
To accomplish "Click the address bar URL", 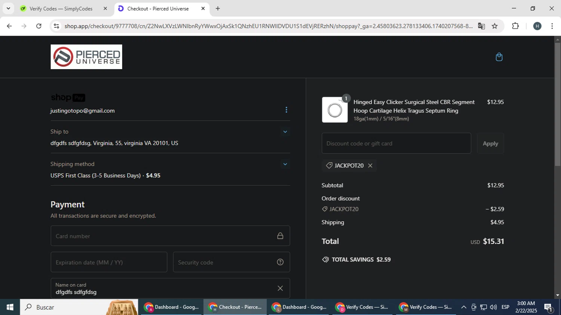I will pyautogui.click(x=269, y=26).
